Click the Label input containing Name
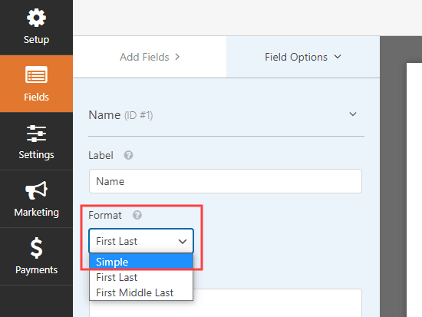The image size is (422, 317). pos(226,181)
